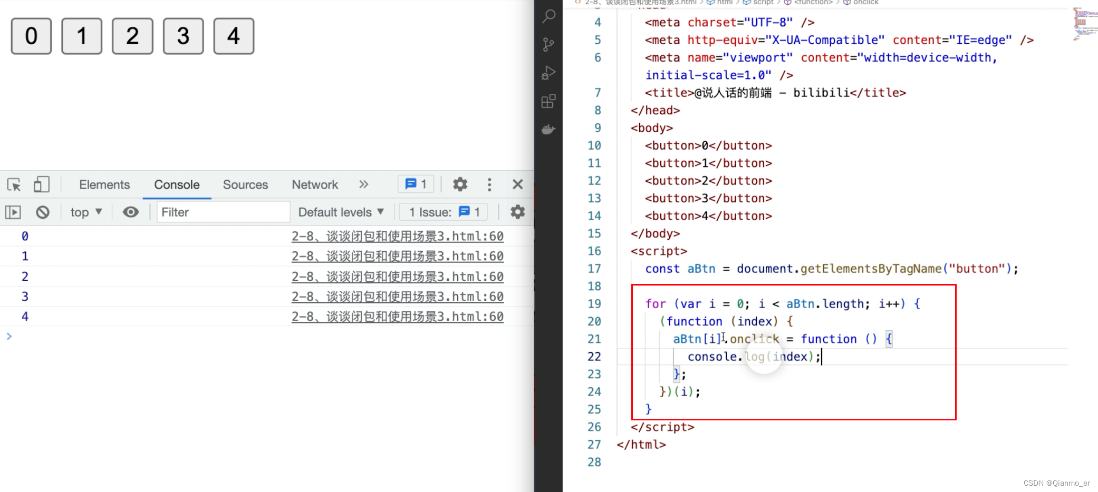This screenshot has width=1098, height=492.
Task: Click the '<title>' tag text on line 7
Action: point(669,93)
